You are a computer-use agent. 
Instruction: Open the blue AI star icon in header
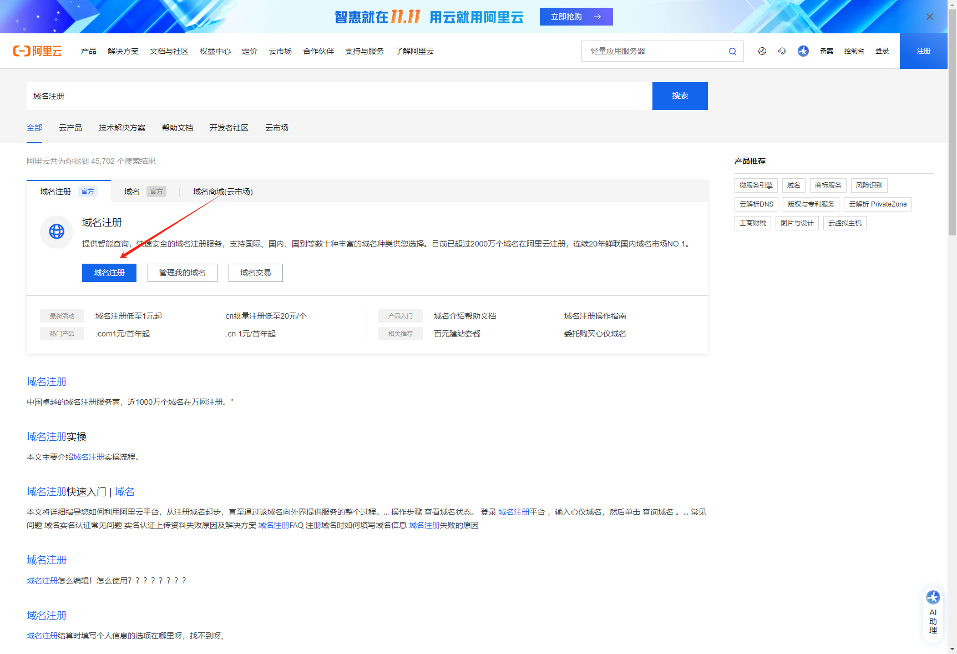pyautogui.click(x=803, y=51)
